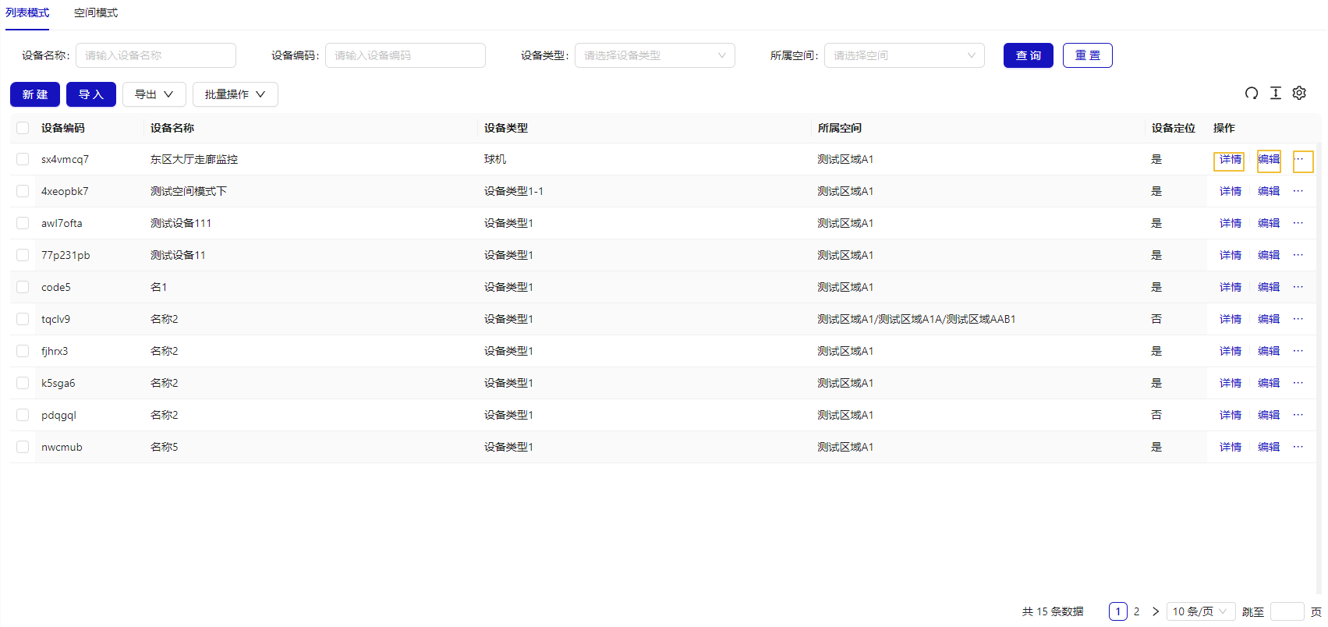The image size is (1328, 627).
Task: Open the table density (row height) icon
Action: point(1276,94)
